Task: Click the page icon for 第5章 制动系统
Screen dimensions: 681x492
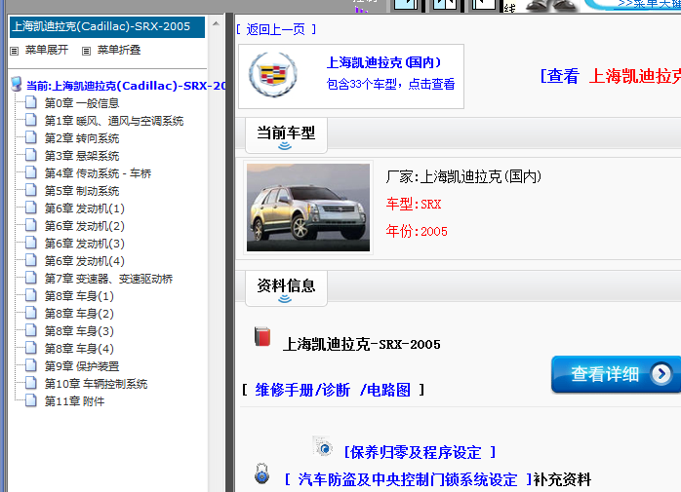Action: (31, 190)
